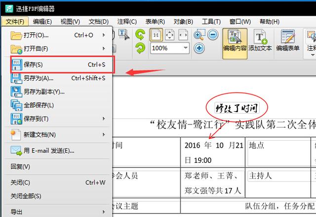Click the open folder icon beside 打开(O)

[16, 35]
